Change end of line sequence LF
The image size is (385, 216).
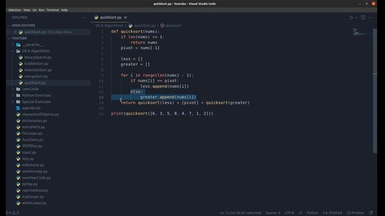pos(300,213)
